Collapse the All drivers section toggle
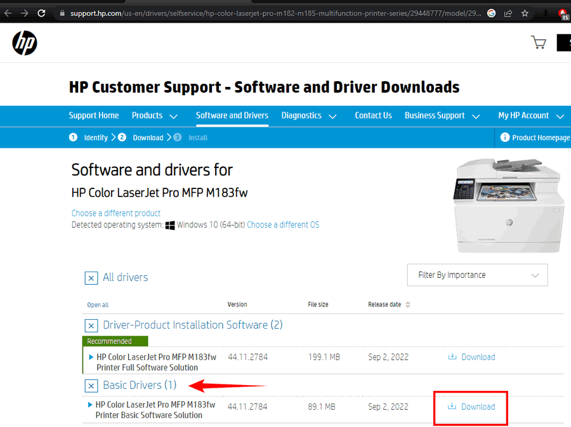The height and width of the screenshot is (427, 571). click(x=91, y=278)
